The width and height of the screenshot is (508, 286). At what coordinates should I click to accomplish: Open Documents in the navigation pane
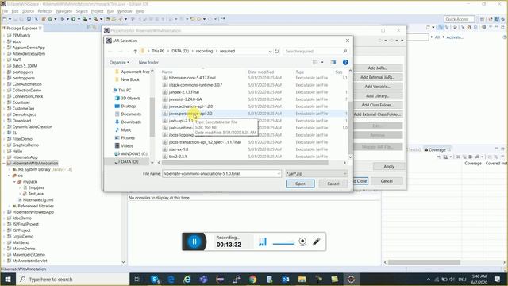coord(131,114)
